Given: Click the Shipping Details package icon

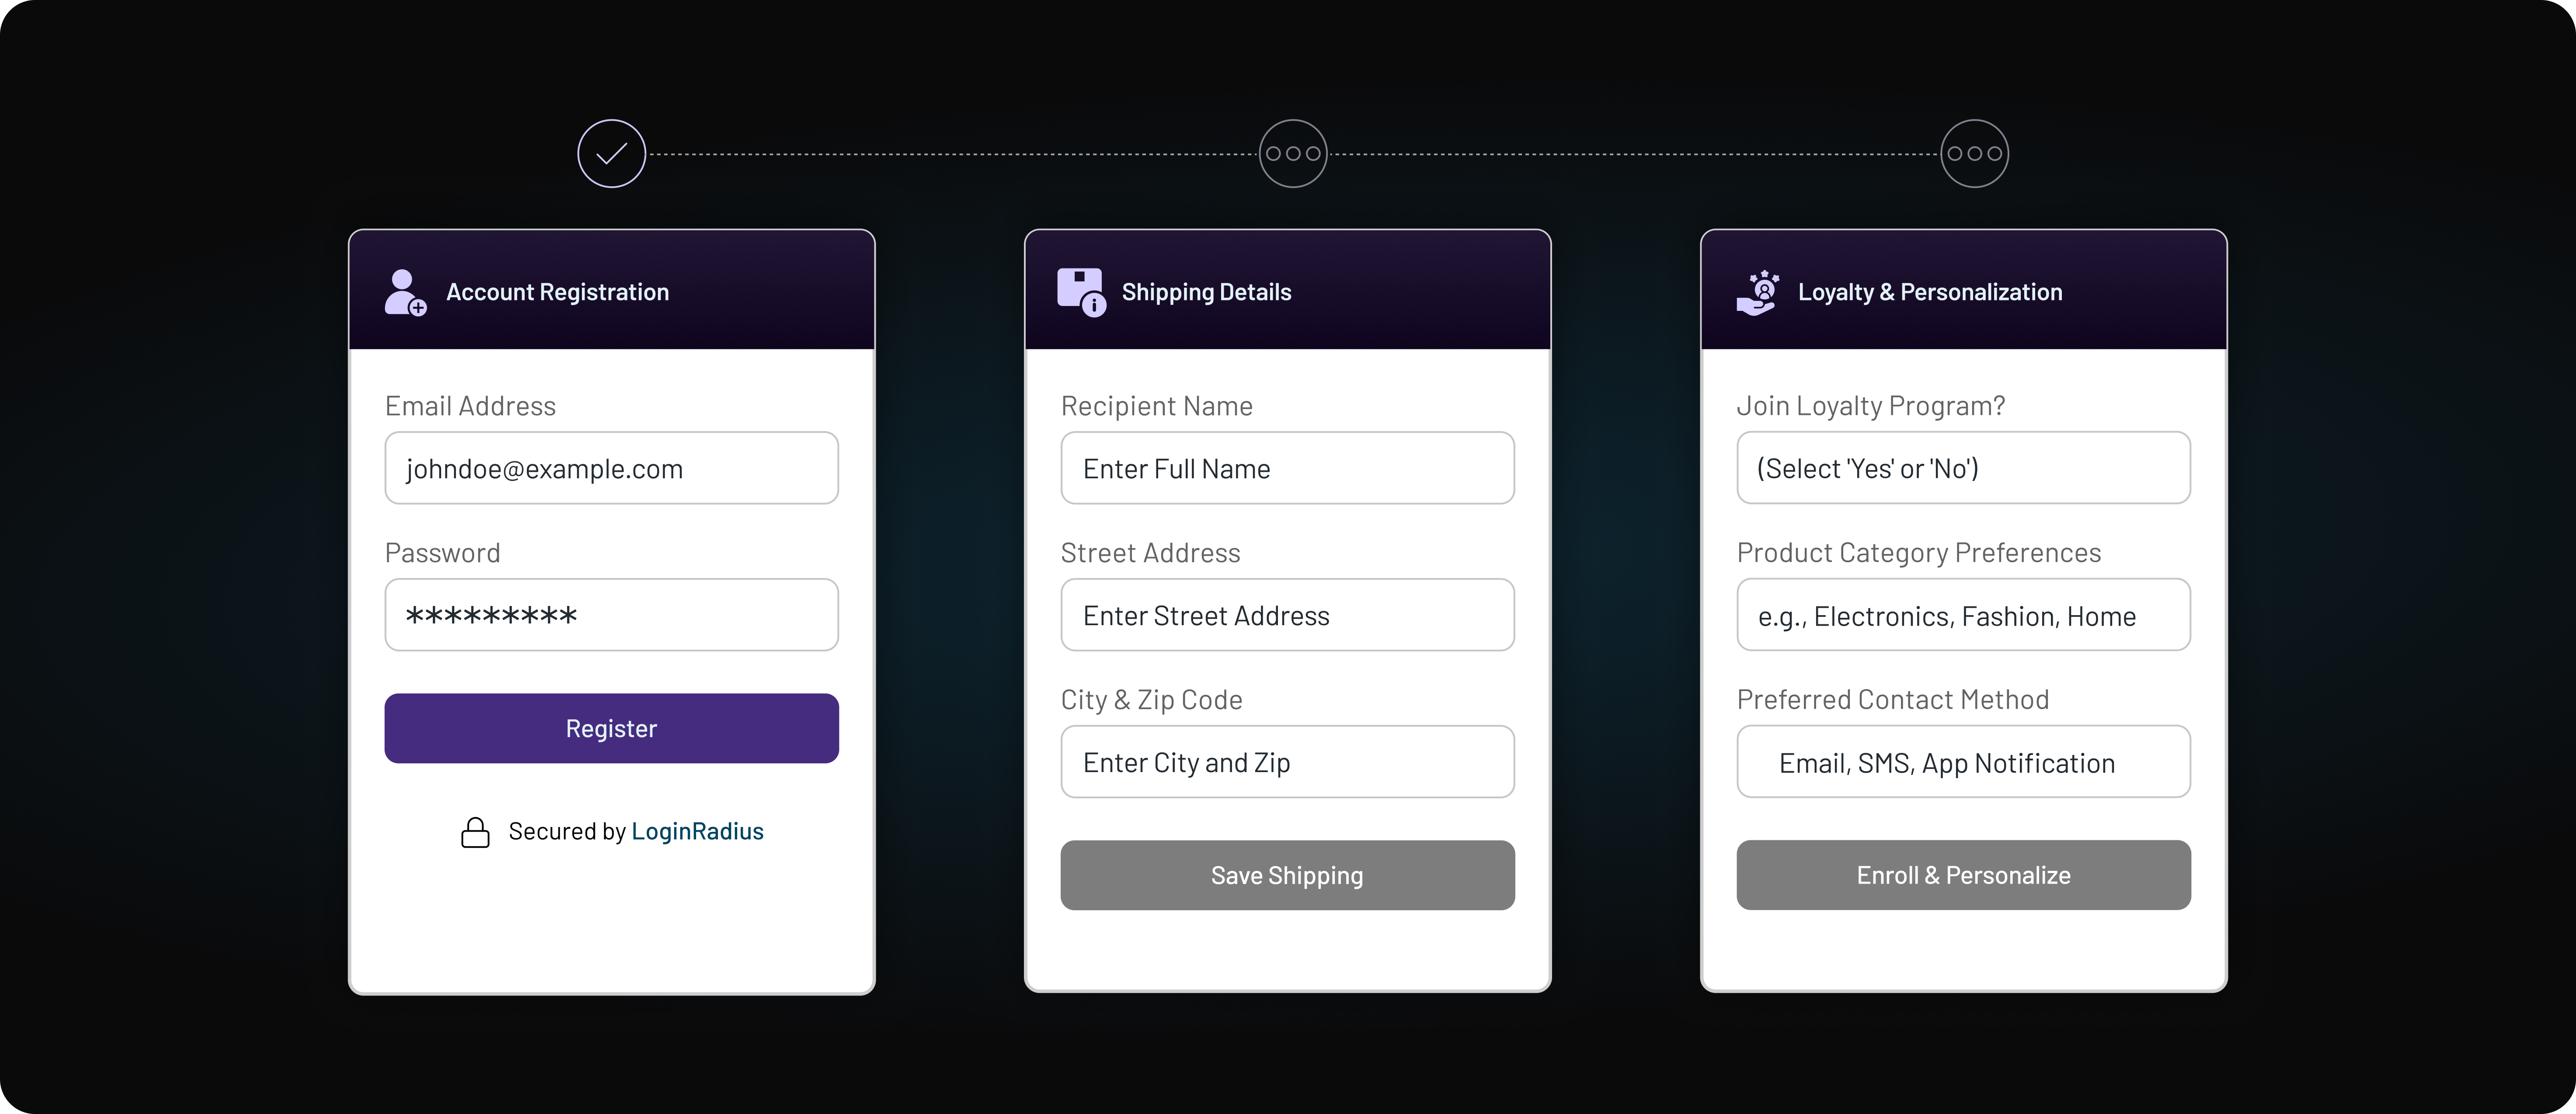Looking at the screenshot, I should click(x=1082, y=292).
